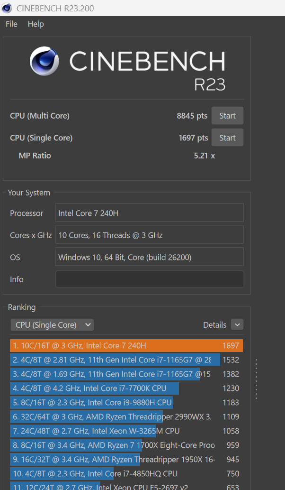Open the File menu
This screenshot has width=285, height=490.
point(11,24)
